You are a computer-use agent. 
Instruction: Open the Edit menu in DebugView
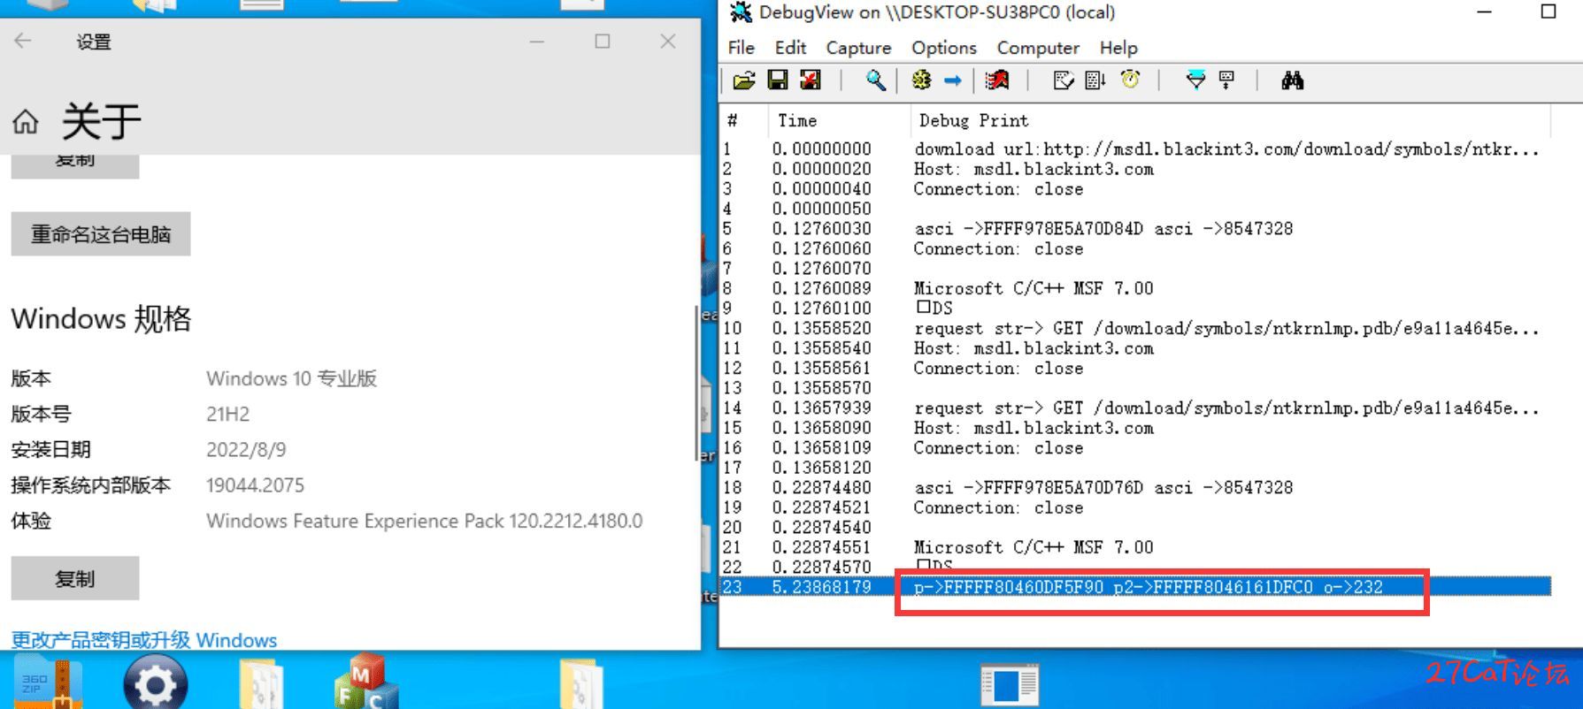tap(790, 48)
